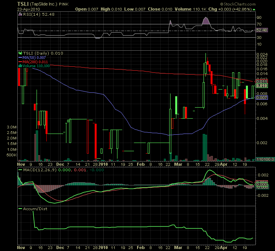Screen dimensions: 275x251
Task: Click the RSI overbought shaded peak
Action: 206,21
